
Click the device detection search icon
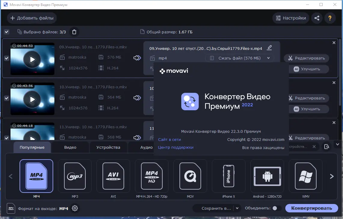coord(326,147)
